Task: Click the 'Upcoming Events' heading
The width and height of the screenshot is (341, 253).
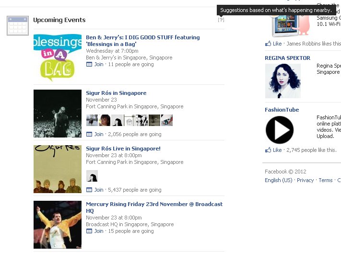Action: pos(59,20)
